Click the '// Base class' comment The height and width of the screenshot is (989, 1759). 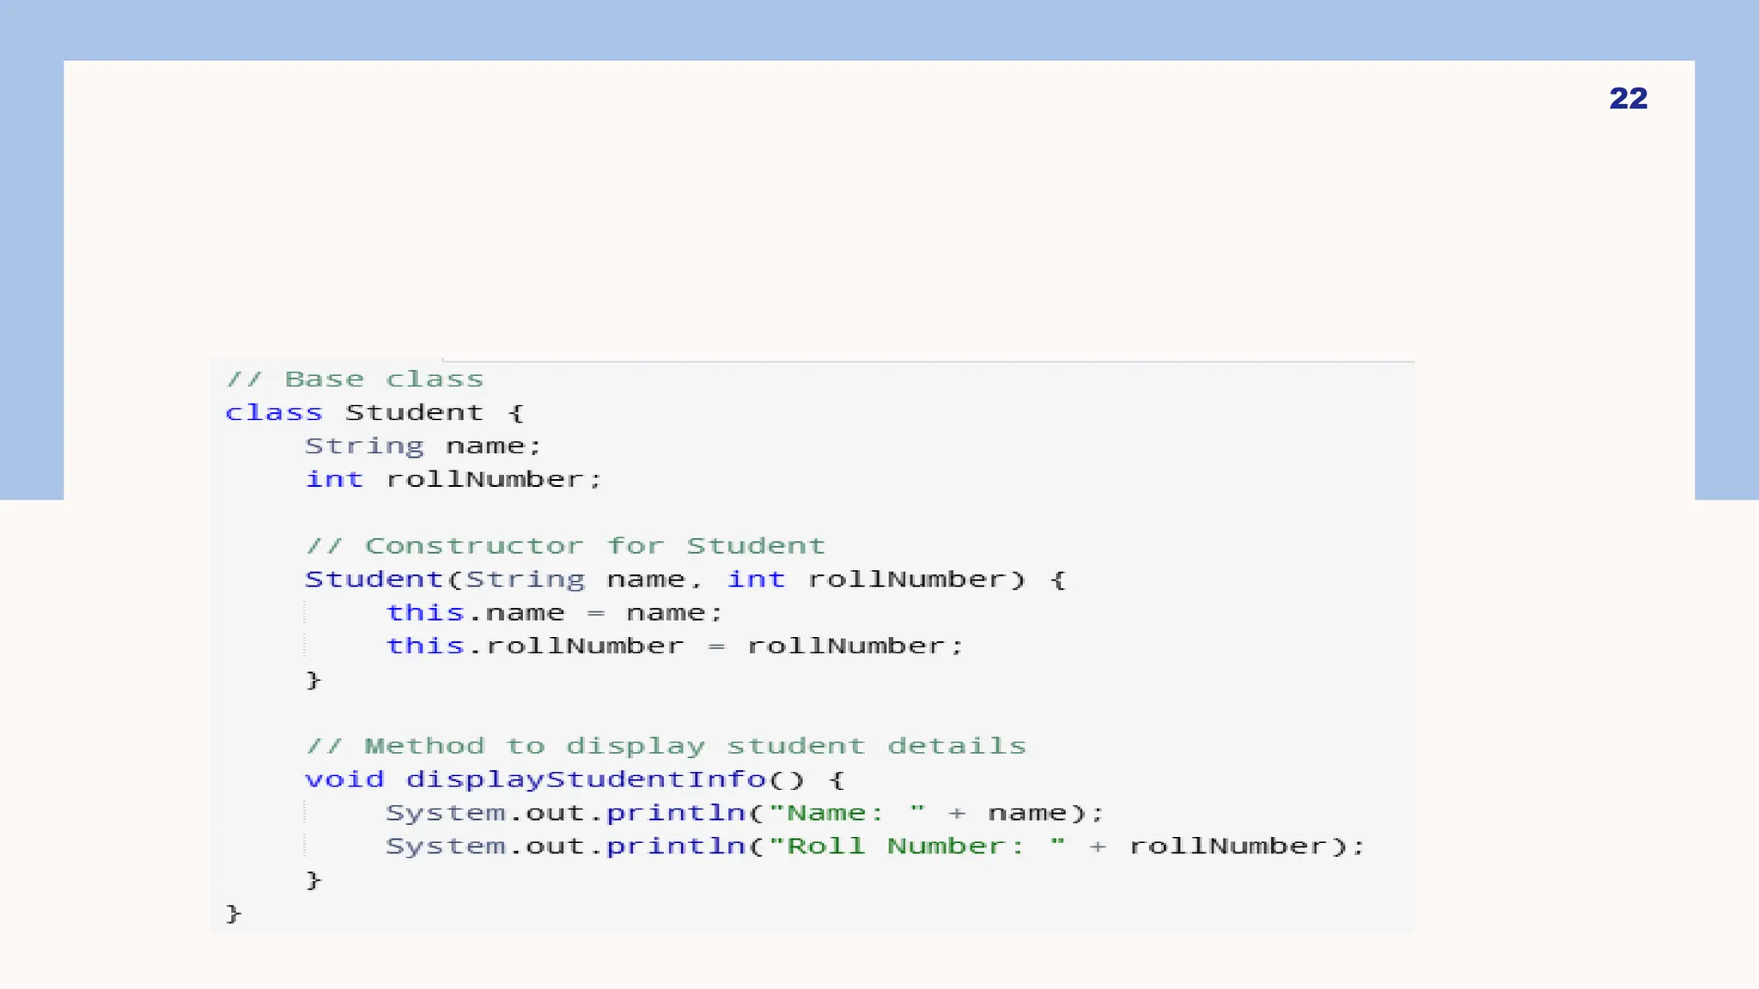(x=355, y=379)
